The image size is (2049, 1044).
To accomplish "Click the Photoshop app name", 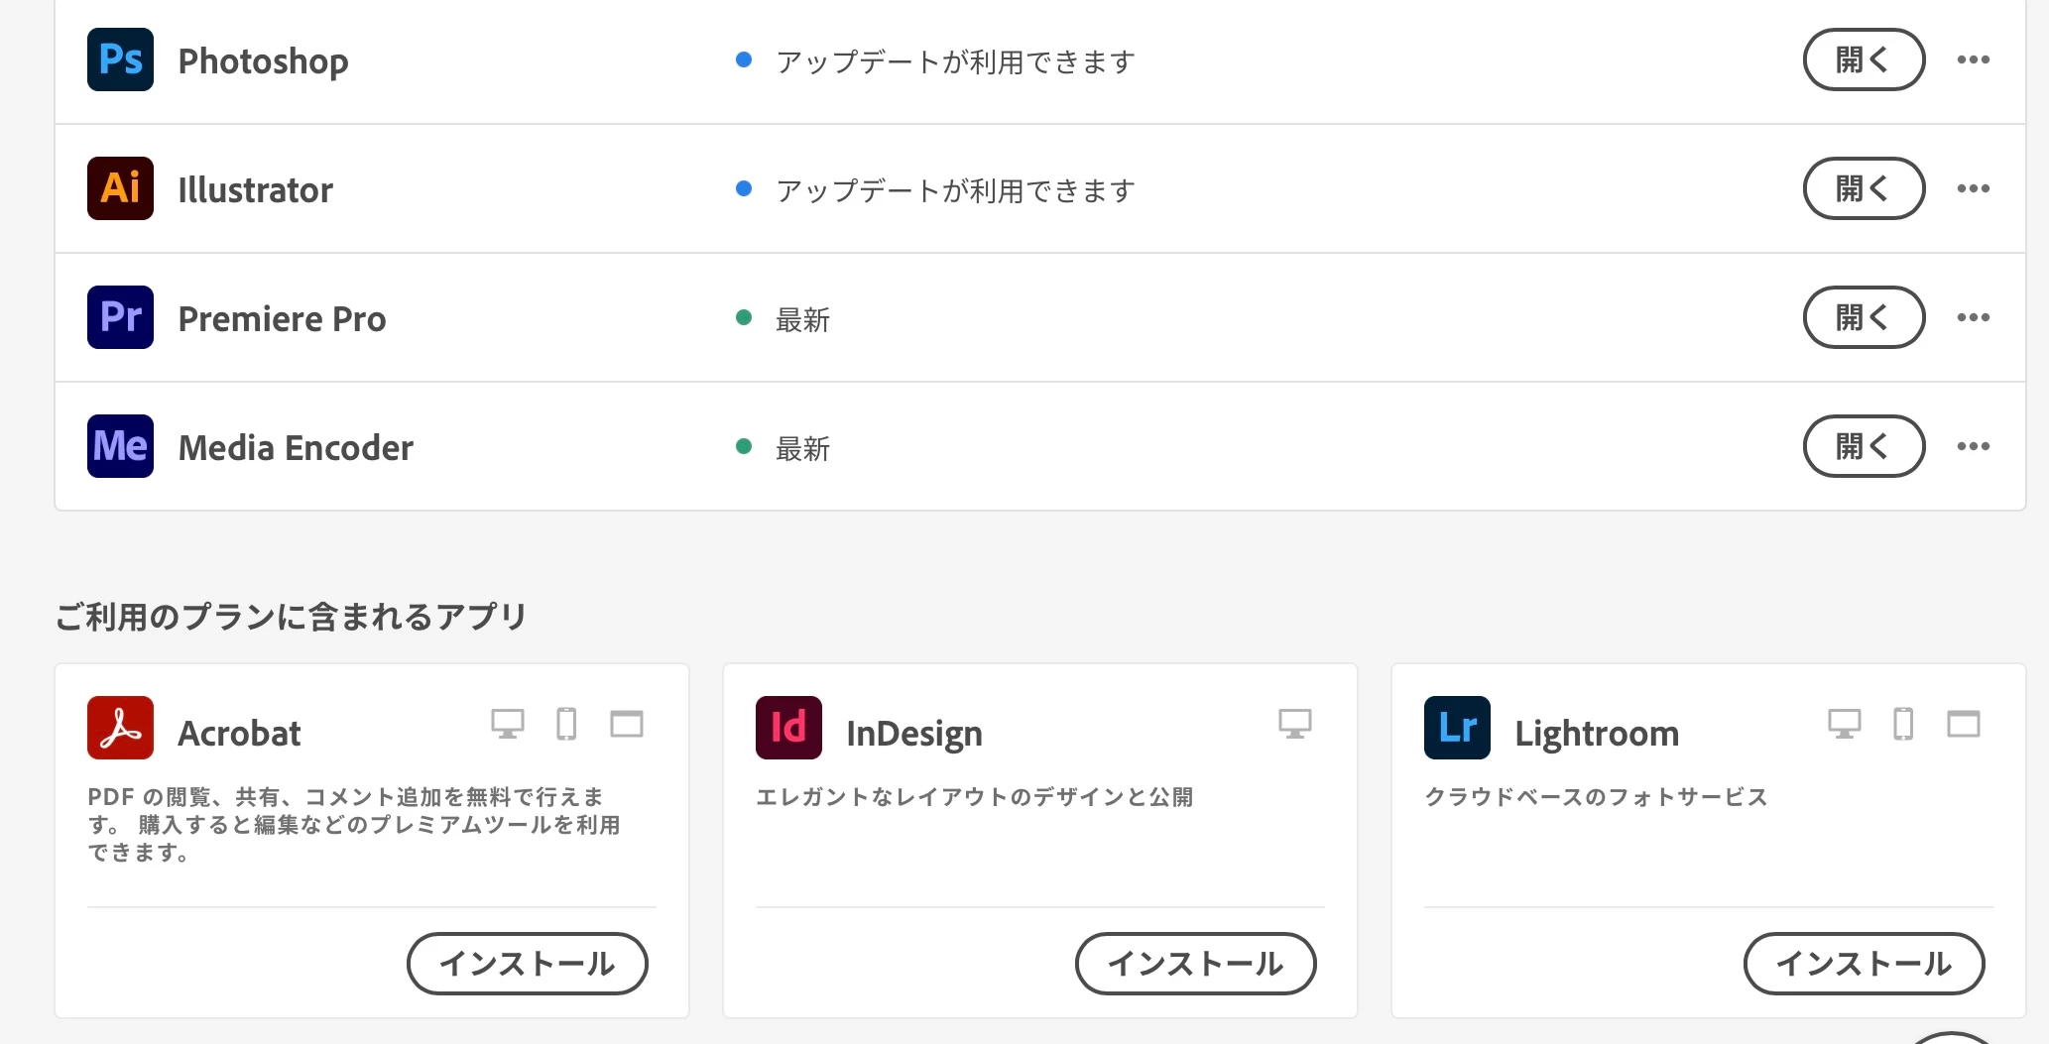I will tap(263, 61).
